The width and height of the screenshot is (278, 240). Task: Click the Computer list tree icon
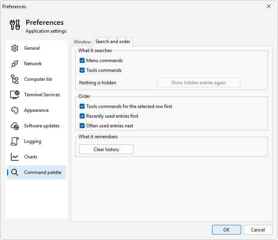tap(15, 79)
